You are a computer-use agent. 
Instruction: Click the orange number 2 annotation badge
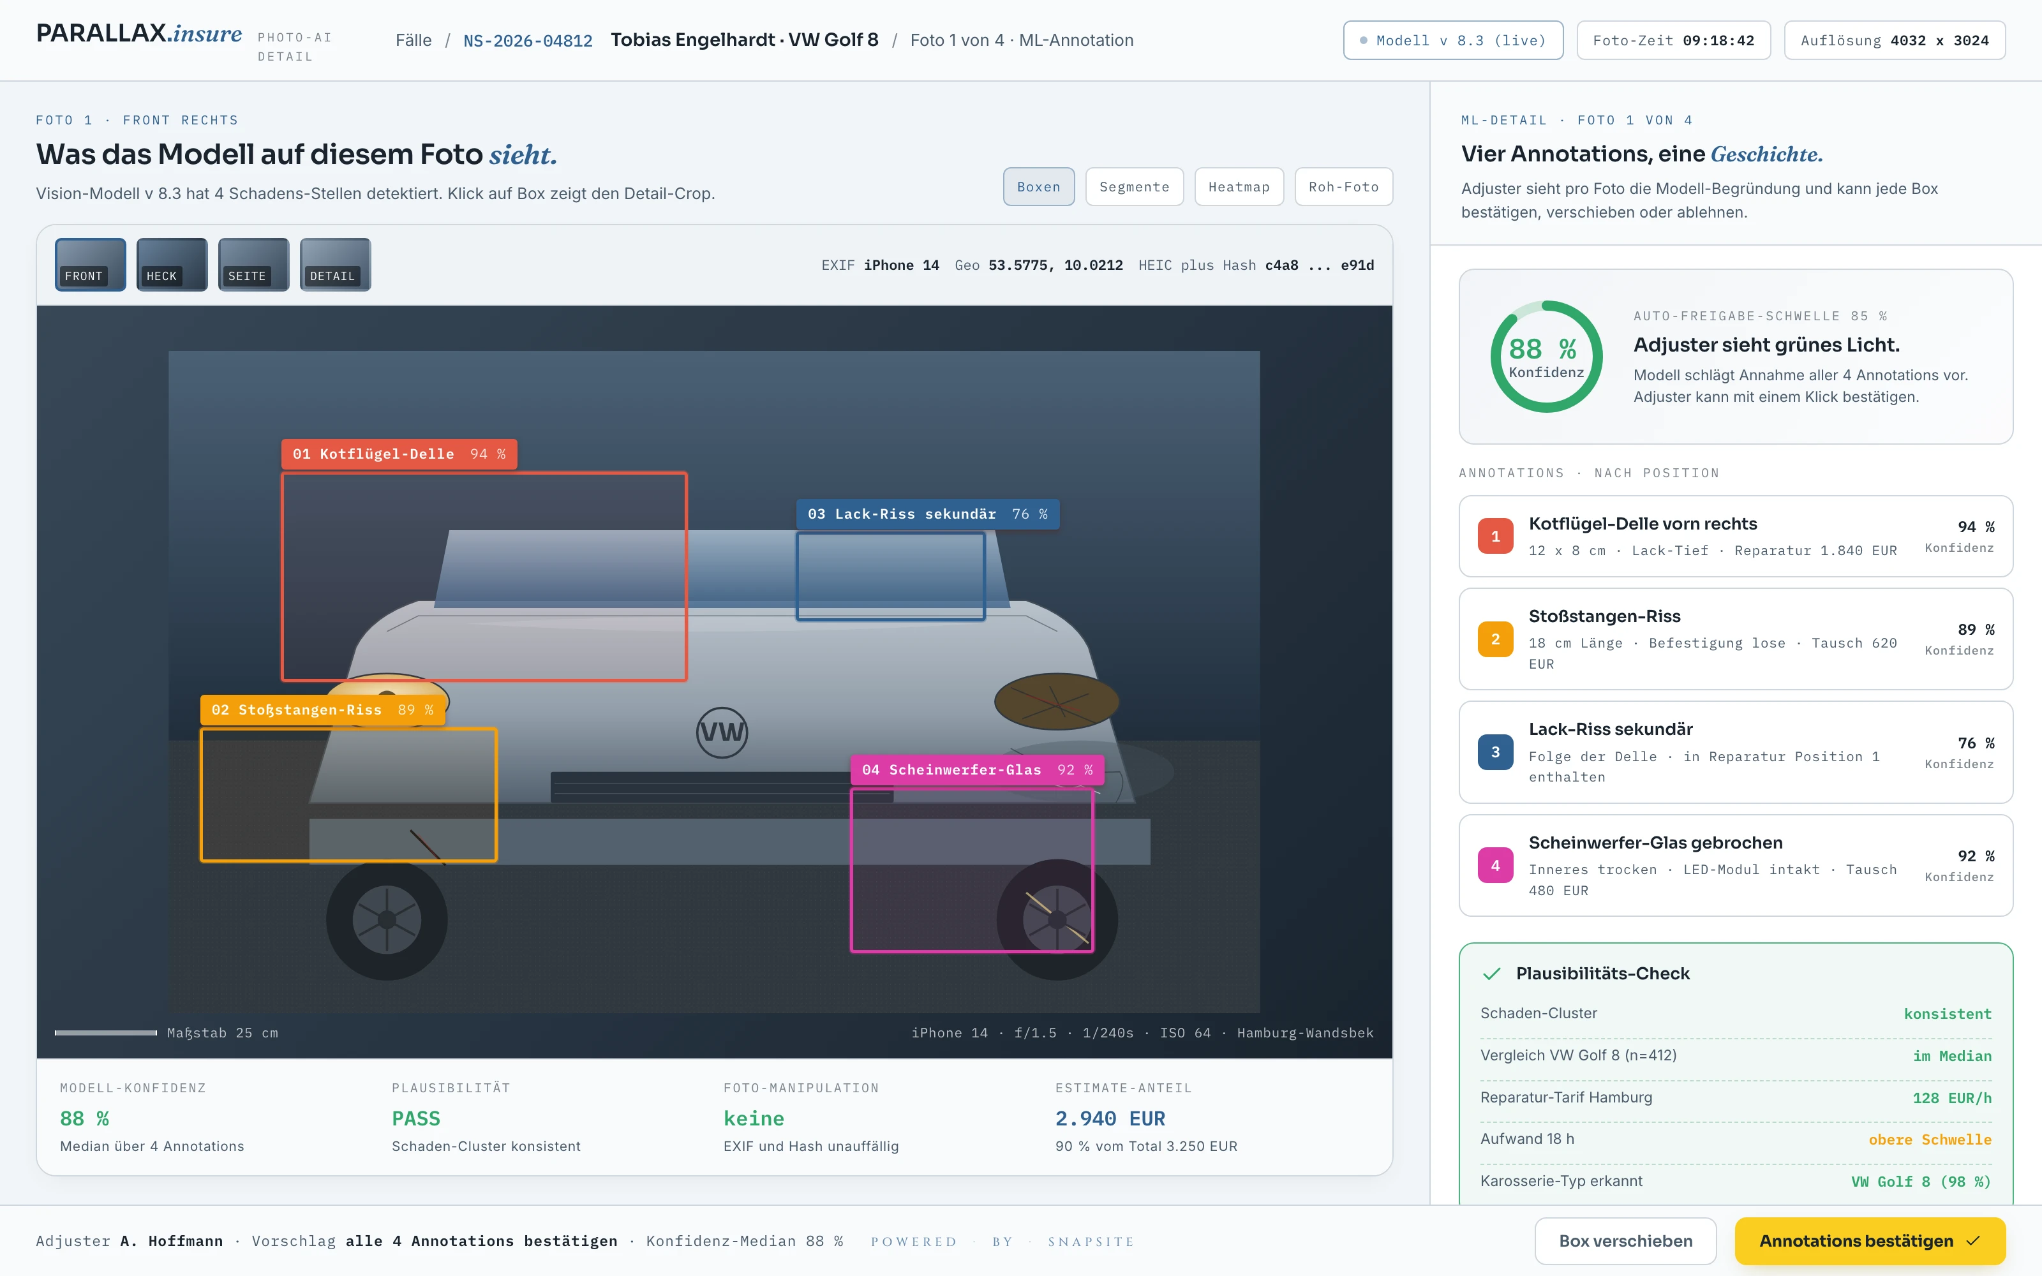pyautogui.click(x=1495, y=639)
